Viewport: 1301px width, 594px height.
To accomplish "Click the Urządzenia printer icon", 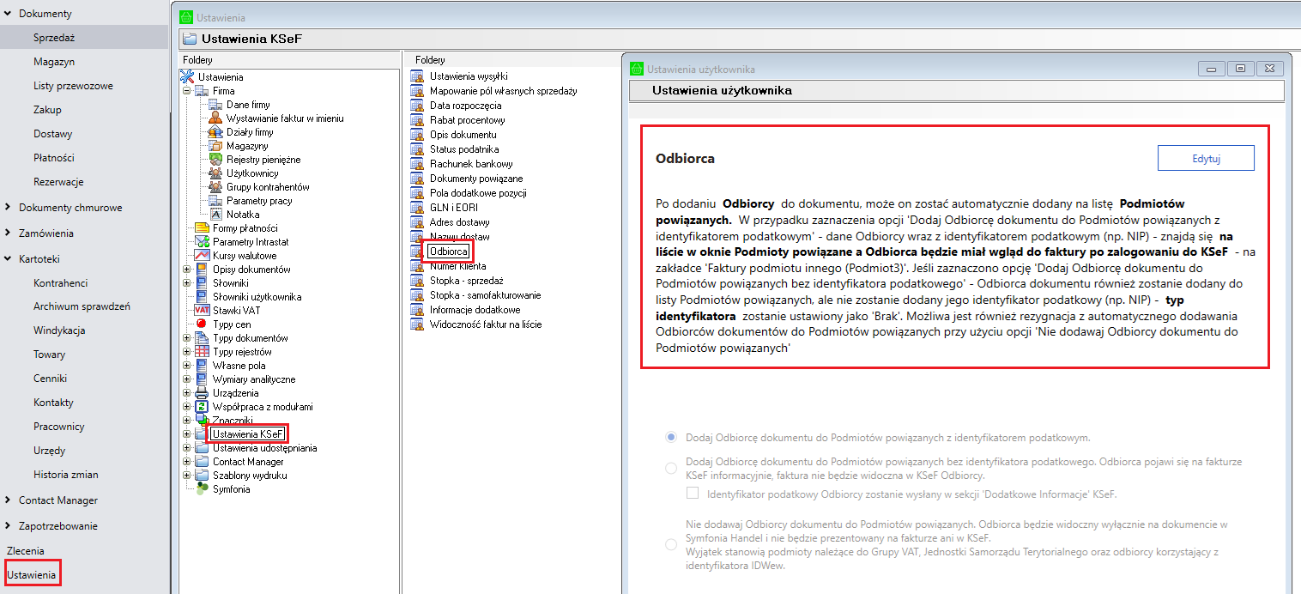I will (x=202, y=393).
